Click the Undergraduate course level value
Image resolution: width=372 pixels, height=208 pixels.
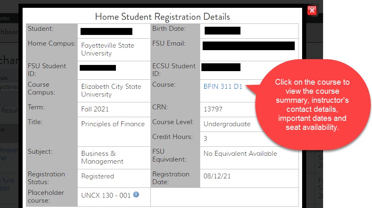227,124
